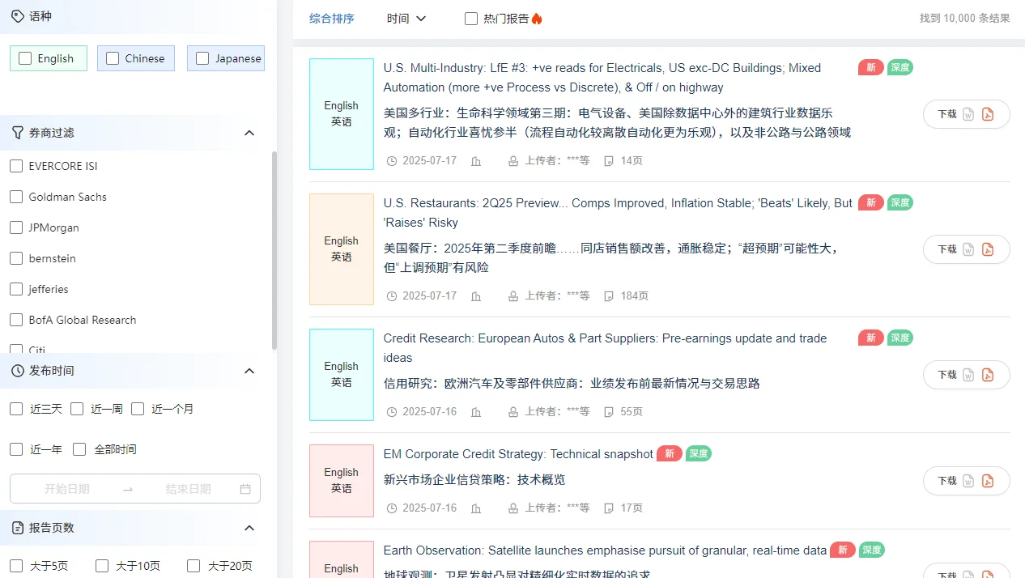Tick the bernstein broker checkbox
1025x578 pixels.
pos(16,258)
